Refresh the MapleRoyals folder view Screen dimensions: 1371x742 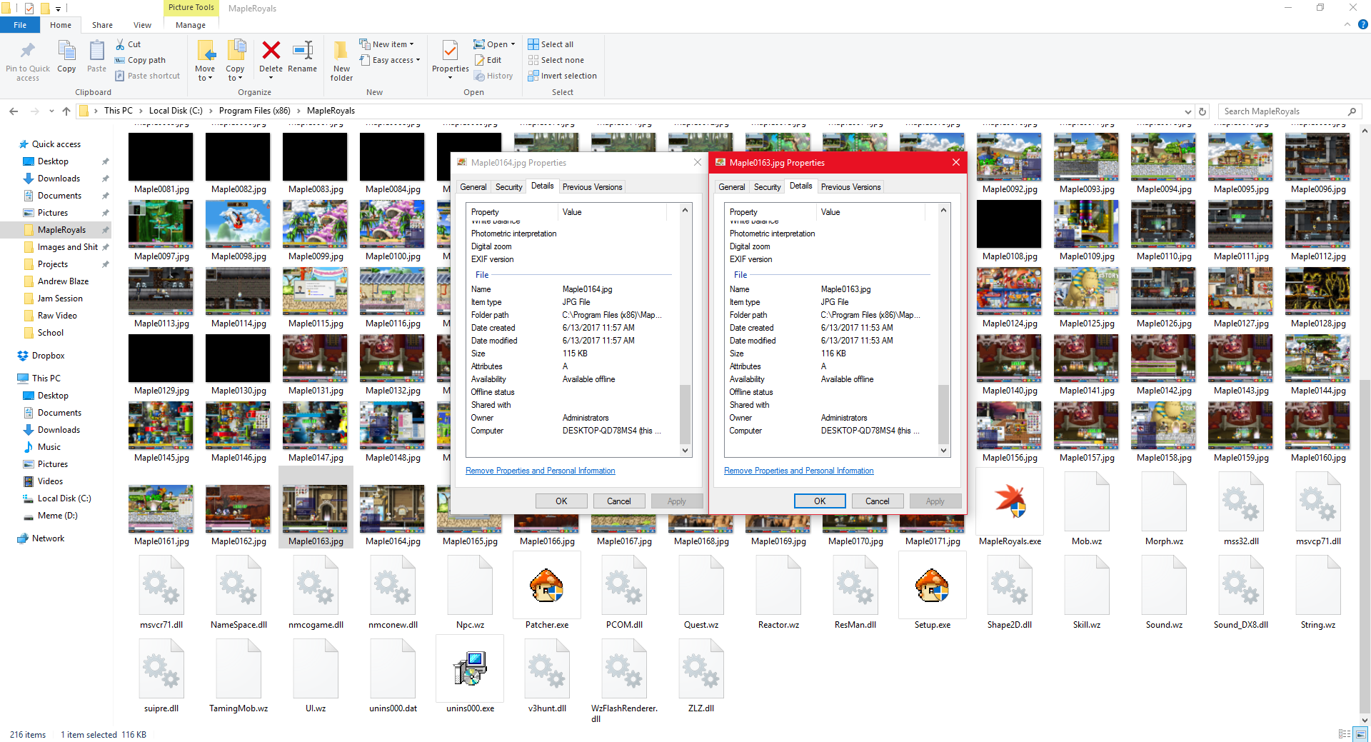pos(1202,111)
